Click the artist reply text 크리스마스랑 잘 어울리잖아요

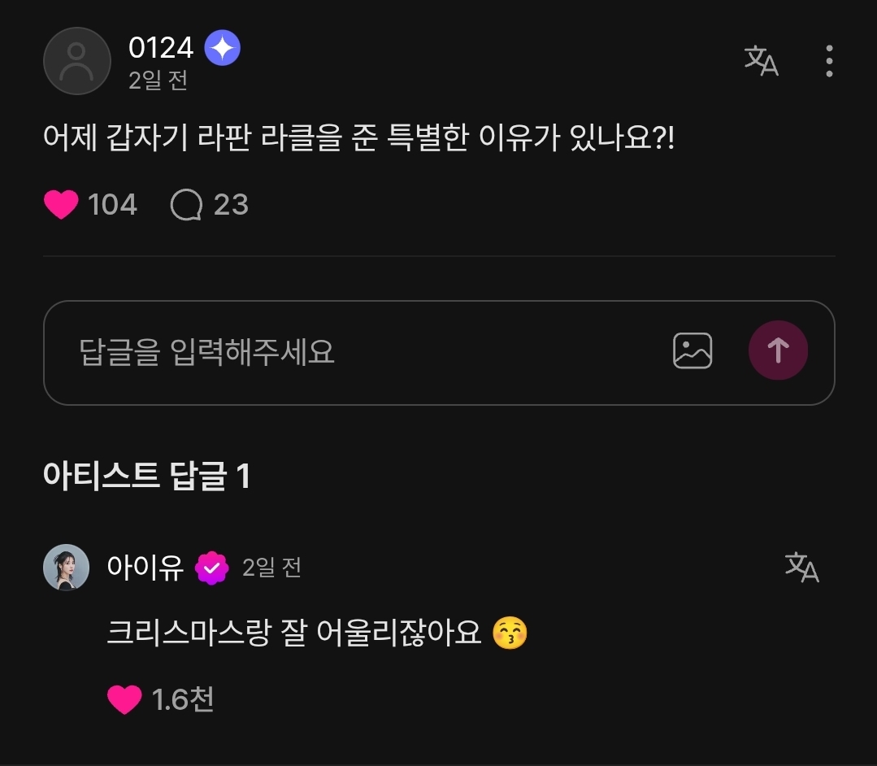[294, 633]
